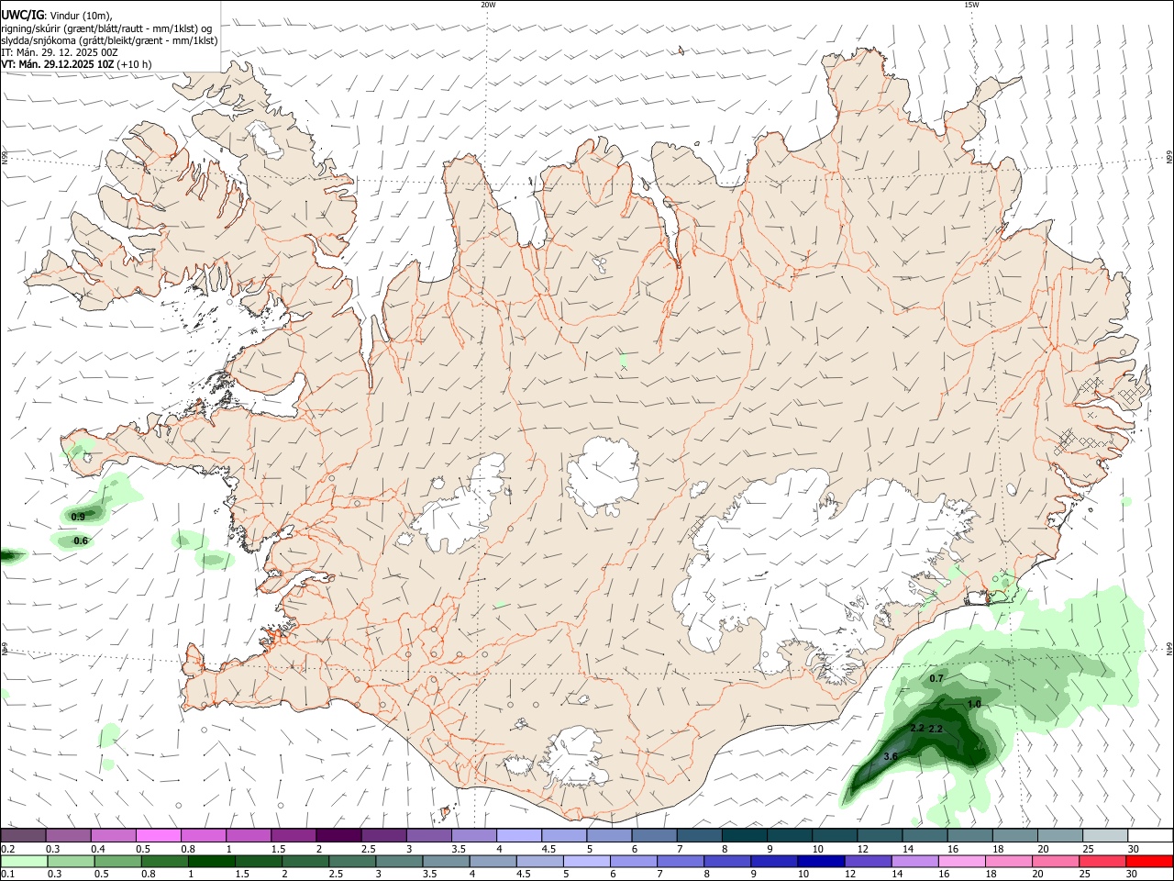Select the dark blue swatch between 10 and 12, lower row
This screenshot has height=881, width=1174.
(822, 861)
